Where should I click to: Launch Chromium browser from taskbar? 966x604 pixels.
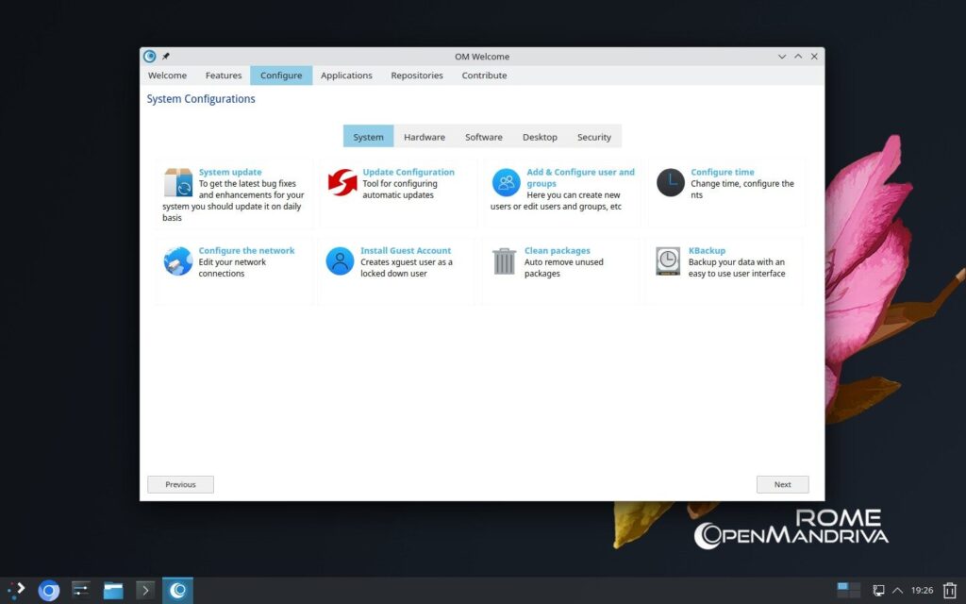49,591
